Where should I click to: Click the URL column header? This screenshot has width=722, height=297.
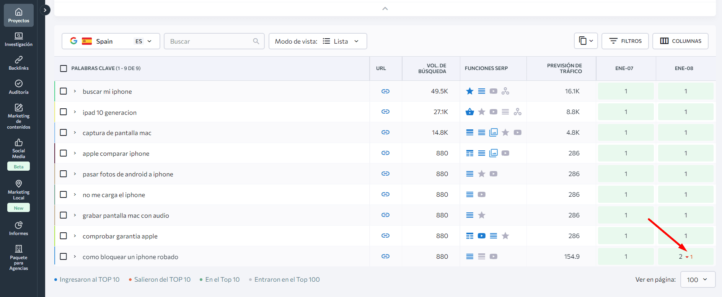pyautogui.click(x=381, y=69)
